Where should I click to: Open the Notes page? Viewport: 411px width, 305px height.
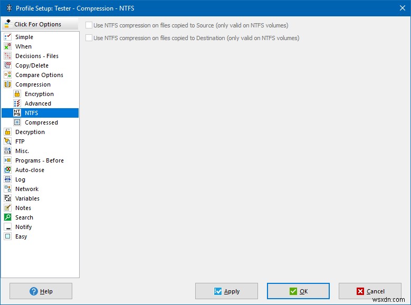point(23,208)
